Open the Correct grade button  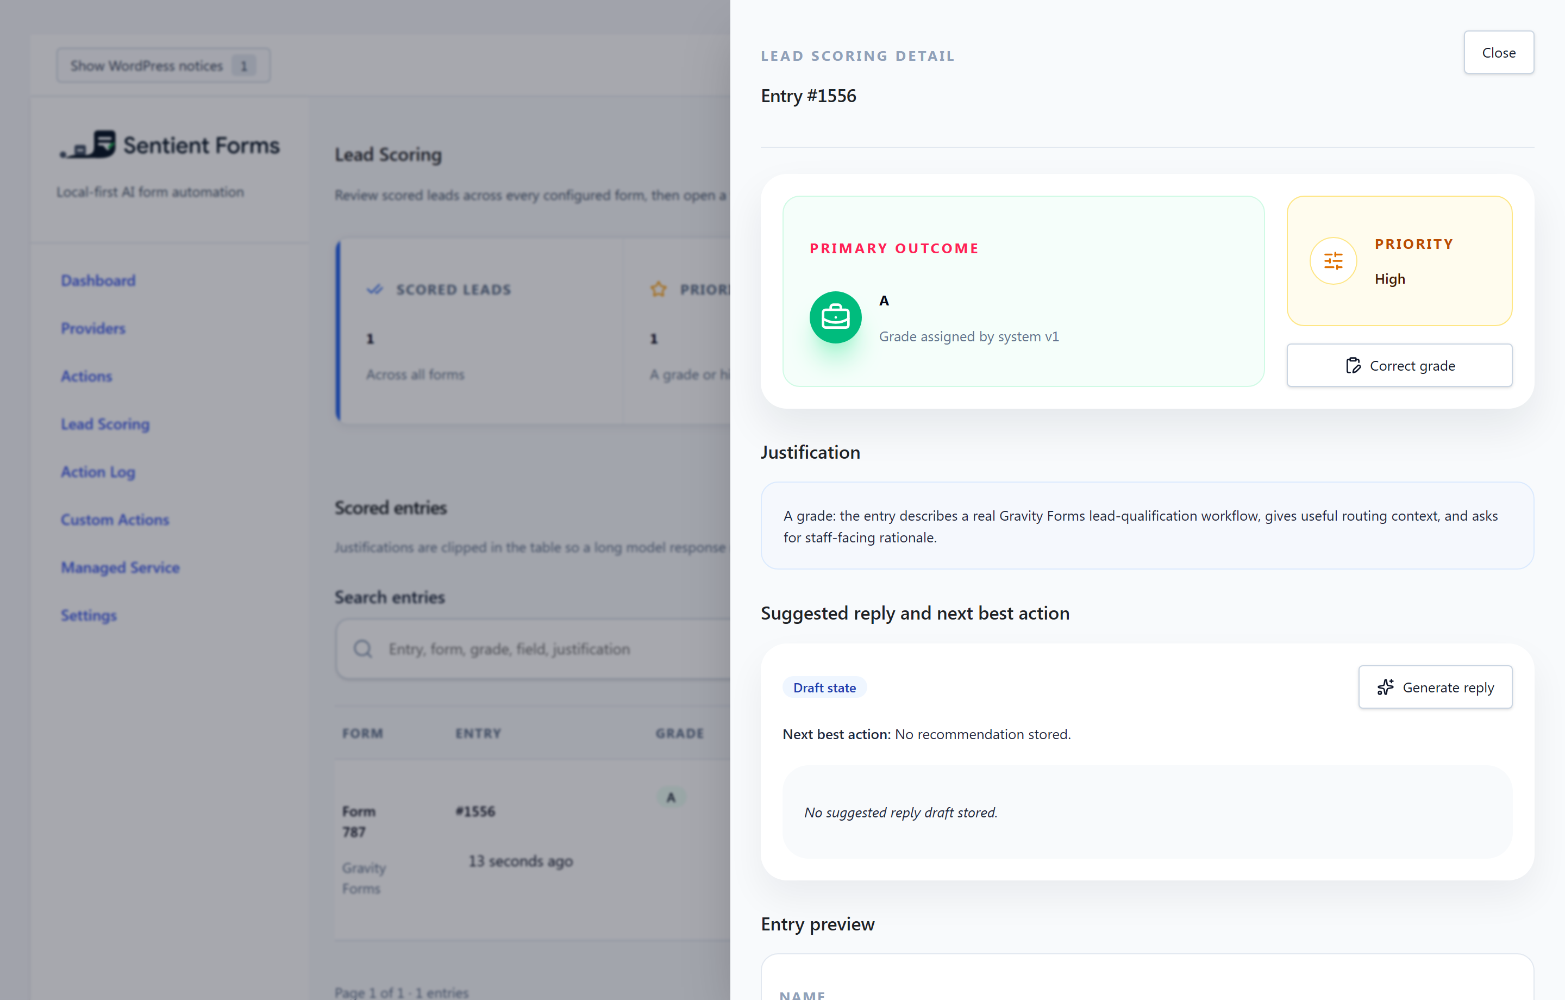[x=1399, y=365]
